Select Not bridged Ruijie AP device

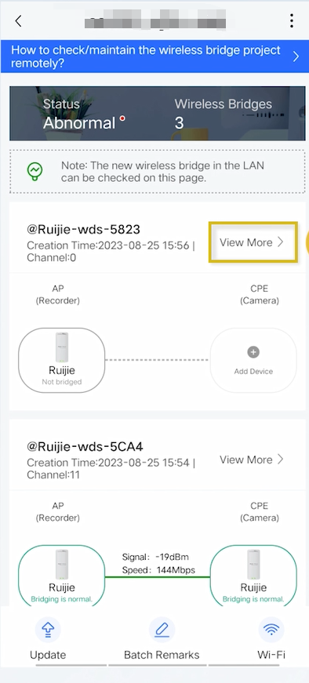tap(61, 360)
